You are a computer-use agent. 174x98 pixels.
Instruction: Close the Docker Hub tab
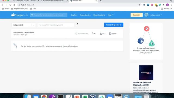point(96,1)
